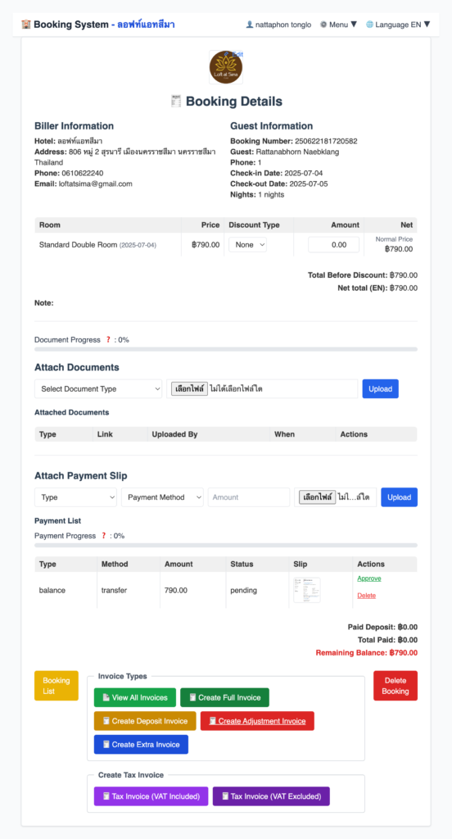Open the payment slip thumbnail image
This screenshot has height=839, width=452.
tap(307, 590)
